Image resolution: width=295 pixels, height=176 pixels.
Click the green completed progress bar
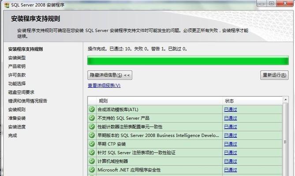pos(188,60)
